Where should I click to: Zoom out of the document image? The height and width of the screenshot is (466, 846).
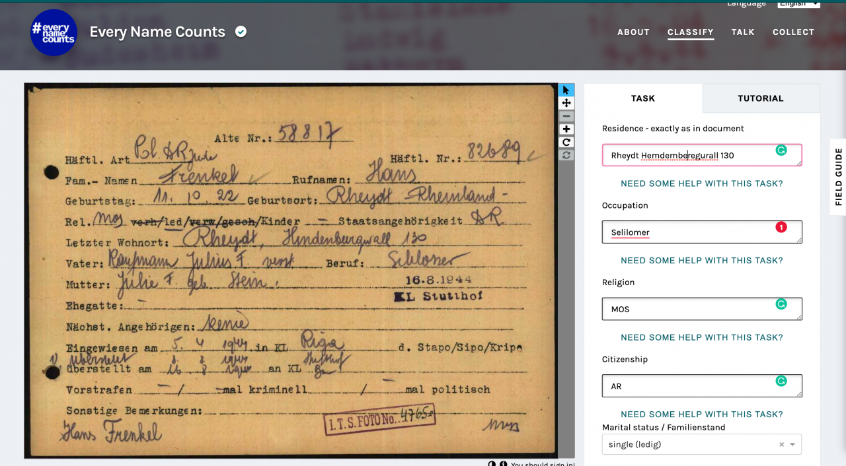(x=566, y=116)
